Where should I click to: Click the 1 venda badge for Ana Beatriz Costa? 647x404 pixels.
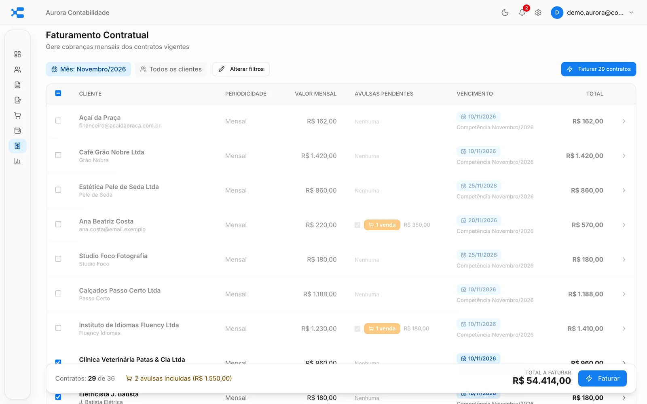[382, 225]
